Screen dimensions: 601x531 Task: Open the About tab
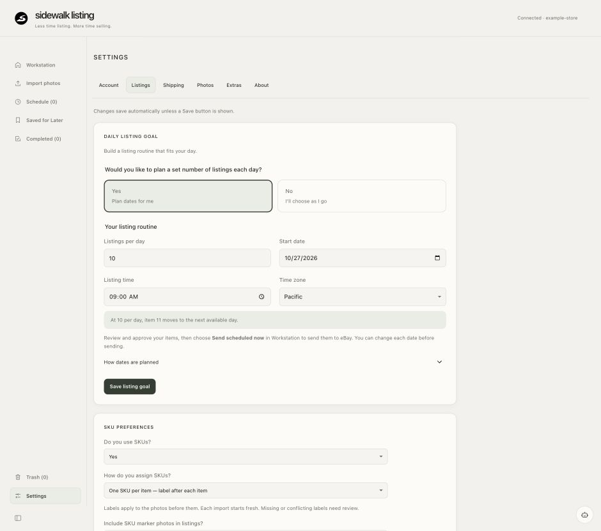[261, 85]
